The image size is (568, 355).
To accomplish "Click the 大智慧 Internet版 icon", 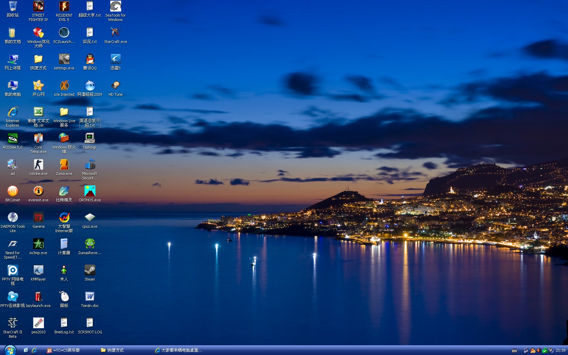I will coord(64,222).
